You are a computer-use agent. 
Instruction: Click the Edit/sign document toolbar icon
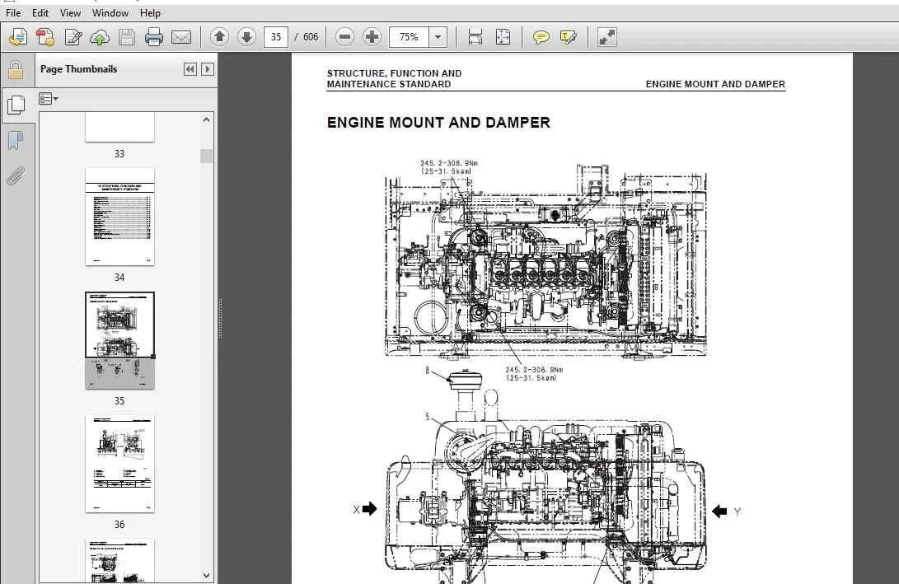click(73, 37)
